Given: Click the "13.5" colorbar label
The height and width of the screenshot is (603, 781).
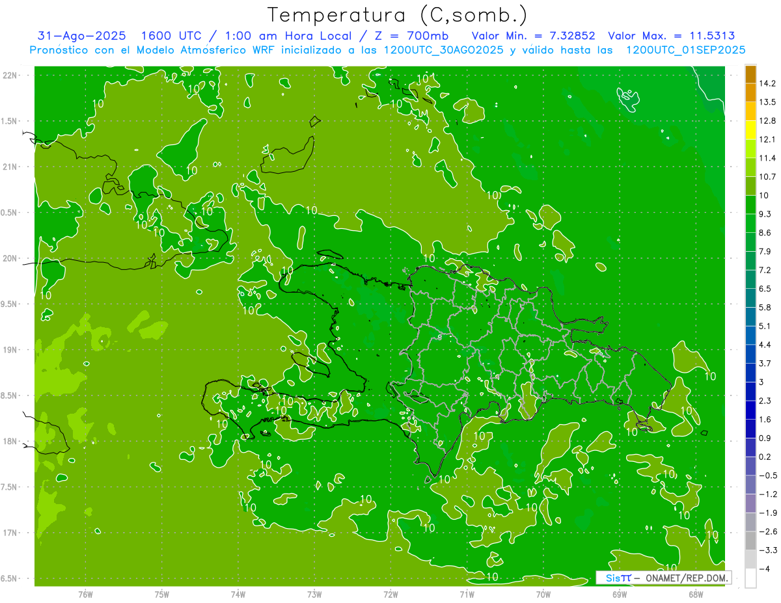Looking at the screenshot, I should pos(767,102).
